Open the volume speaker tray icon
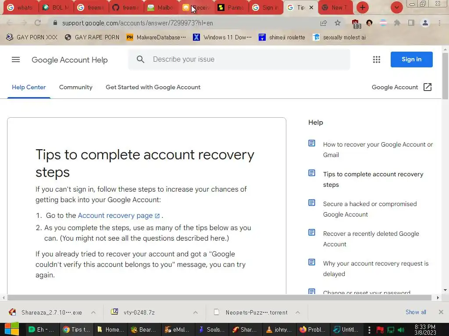This screenshot has width=449, height=336. coord(401,330)
